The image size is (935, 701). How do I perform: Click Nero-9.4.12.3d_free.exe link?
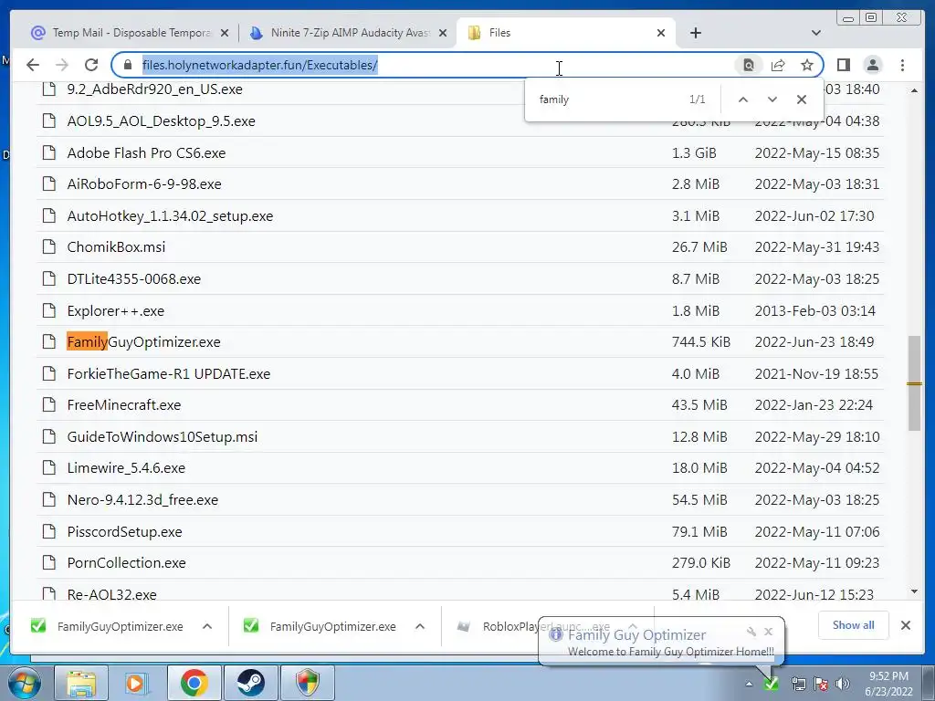142,499
